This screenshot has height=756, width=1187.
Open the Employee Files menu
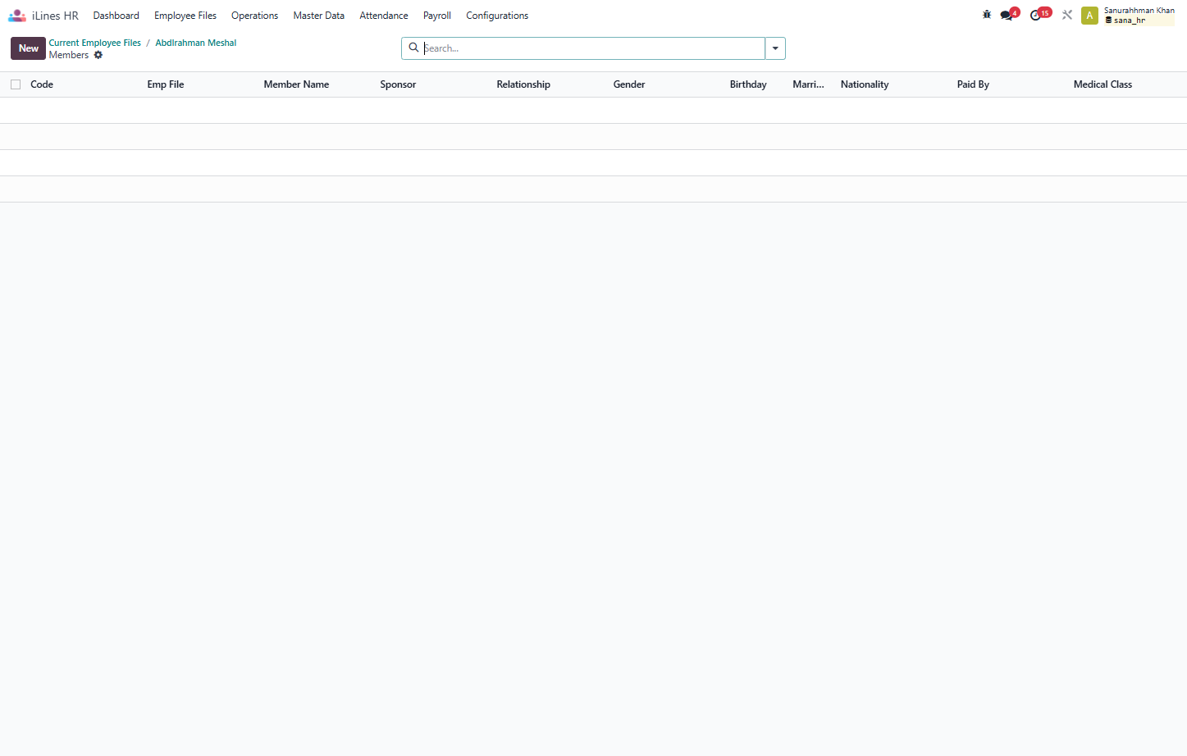185,16
